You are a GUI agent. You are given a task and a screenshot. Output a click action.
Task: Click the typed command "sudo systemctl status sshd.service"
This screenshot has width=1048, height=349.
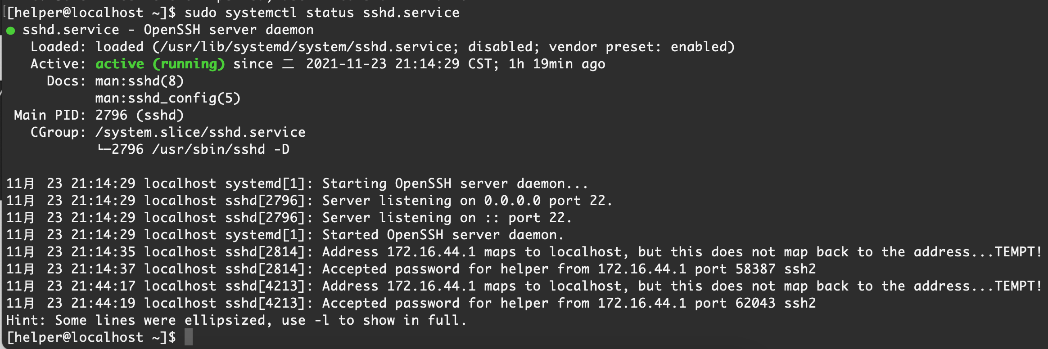pos(322,13)
